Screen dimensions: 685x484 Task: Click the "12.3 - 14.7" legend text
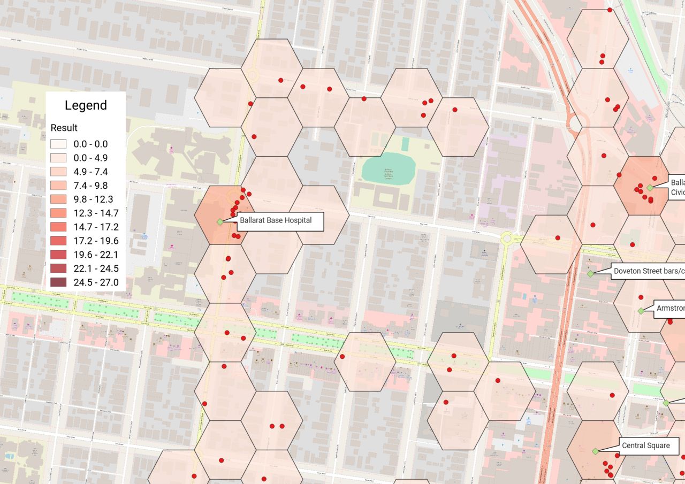(x=96, y=213)
